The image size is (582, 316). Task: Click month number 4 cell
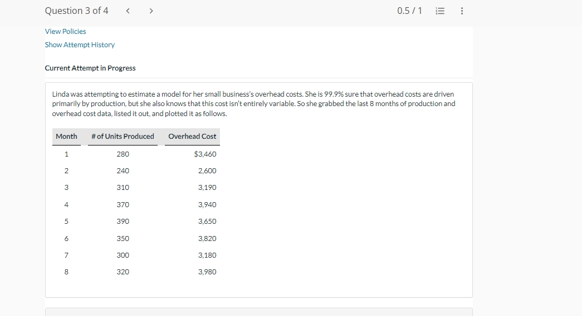click(x=66, y=204)
